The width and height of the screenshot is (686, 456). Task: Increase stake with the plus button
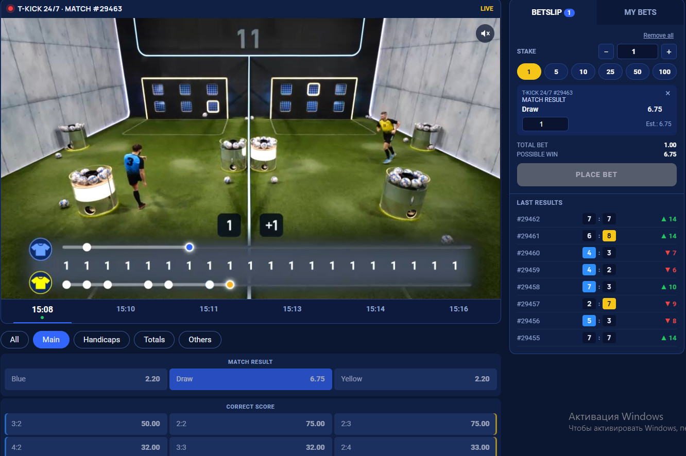[x=669, y=51]
